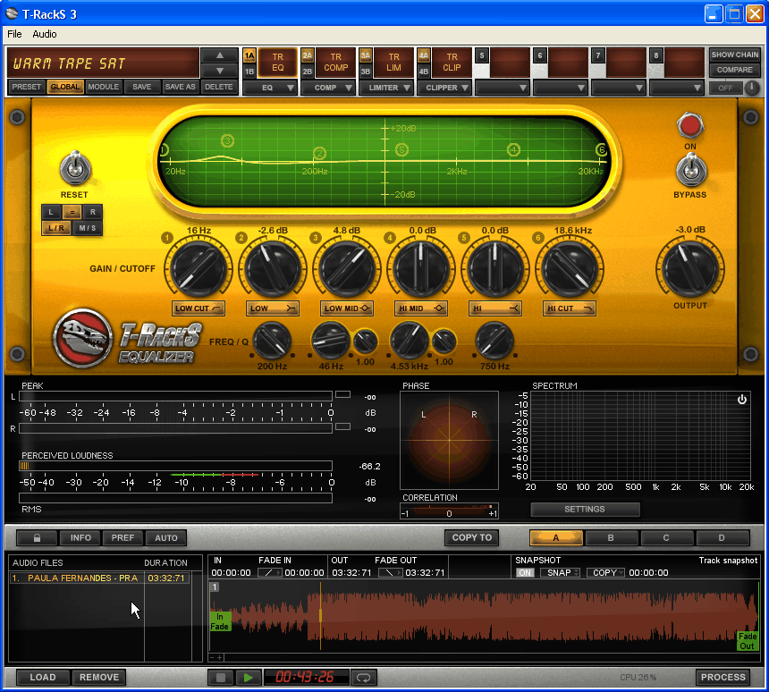Viewport: 769px width, 692px height.
Task: Select the R channel button
Action: (93, 212)
